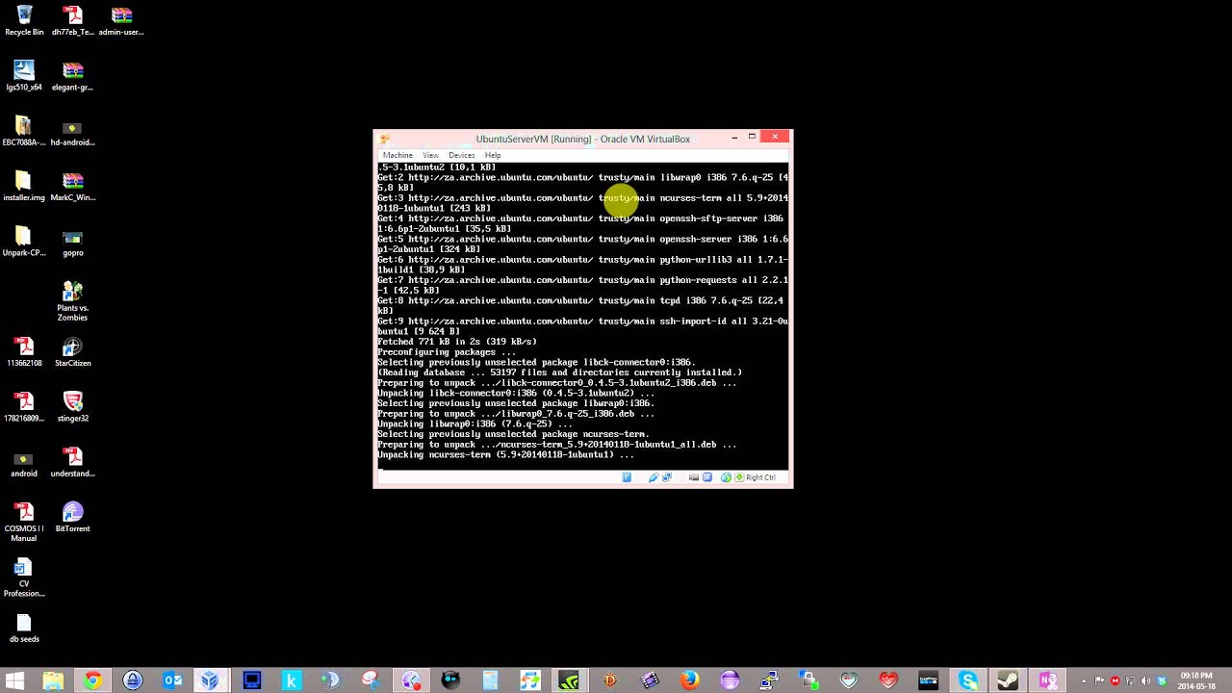Viewport: 1232px width, 693px height.
Task: Select the elegant-gr... archive desktop icon
Action: (x=72, y=76)
